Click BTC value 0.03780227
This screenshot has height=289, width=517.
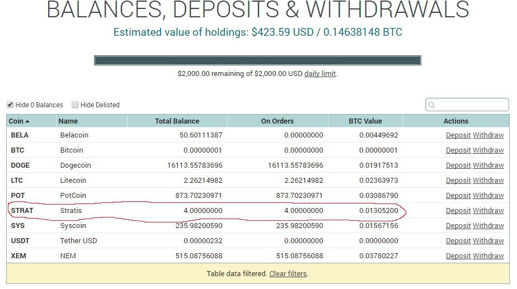point(378,256)
